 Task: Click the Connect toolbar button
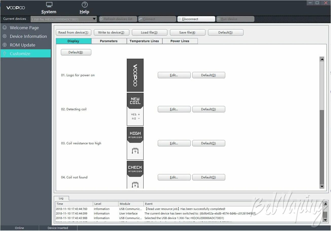click(157, 19)
